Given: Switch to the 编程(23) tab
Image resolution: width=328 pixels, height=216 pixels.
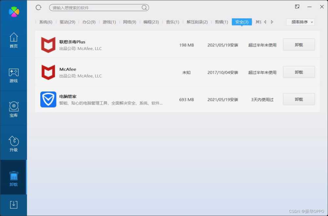Looking at the screenshot, I should tap(151, 22).
